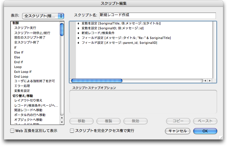
Task: Click drag handle of 新規レコード/検索条件 step
Action: [x=78, y=33]
